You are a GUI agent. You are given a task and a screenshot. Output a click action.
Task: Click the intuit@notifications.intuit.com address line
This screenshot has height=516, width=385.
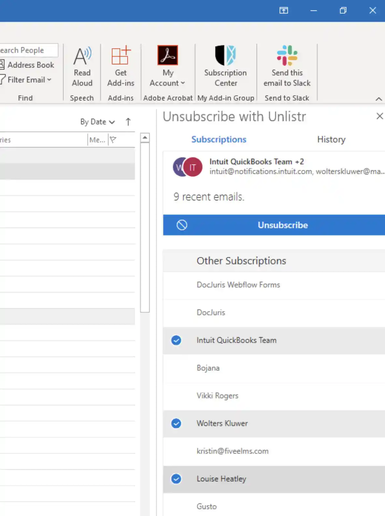coord(297,171)
